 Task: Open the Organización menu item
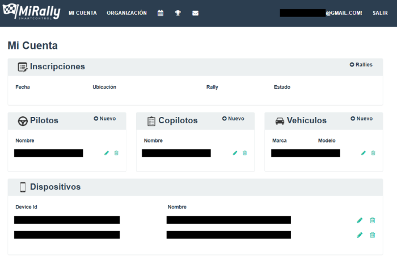coord(126,13)
